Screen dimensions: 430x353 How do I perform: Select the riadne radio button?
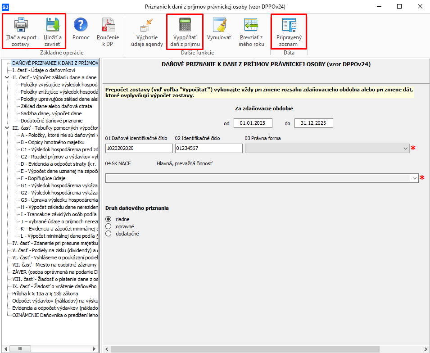pos(108,219)
